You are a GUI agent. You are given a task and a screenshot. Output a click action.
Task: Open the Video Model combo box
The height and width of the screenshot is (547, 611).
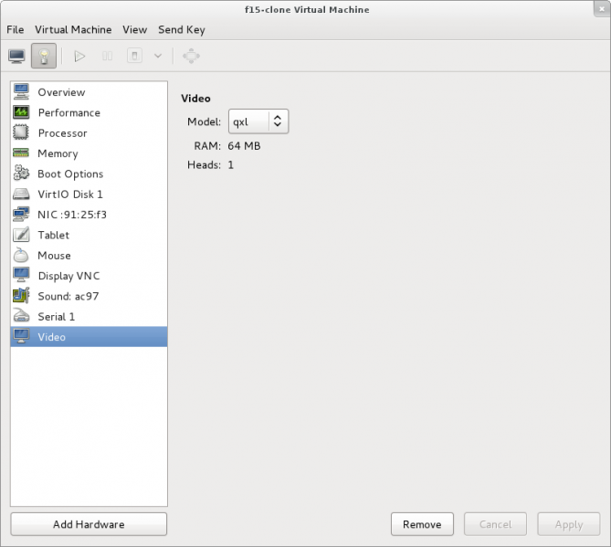click(x=258, y=121)
